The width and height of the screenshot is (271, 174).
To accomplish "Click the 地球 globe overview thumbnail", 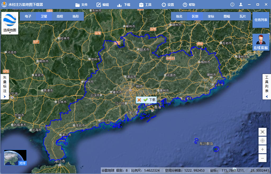I will tap(15, 158).
